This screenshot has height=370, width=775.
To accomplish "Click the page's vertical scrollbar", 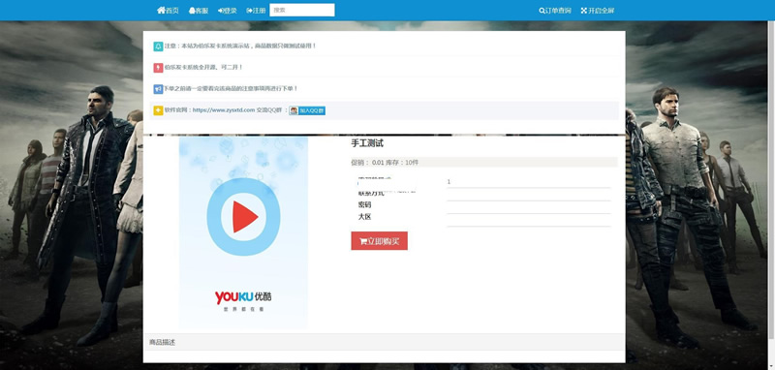I will point(771,180).
